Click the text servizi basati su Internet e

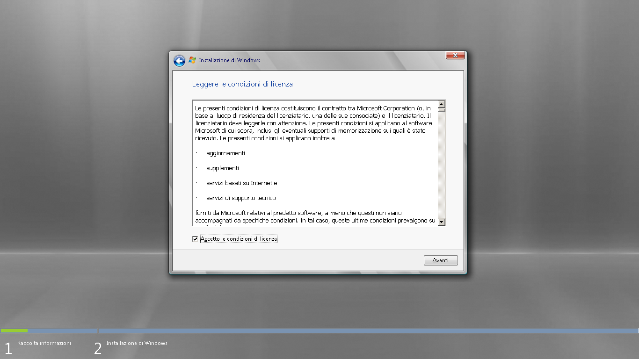pyautogui.click(x=242, y=183)
